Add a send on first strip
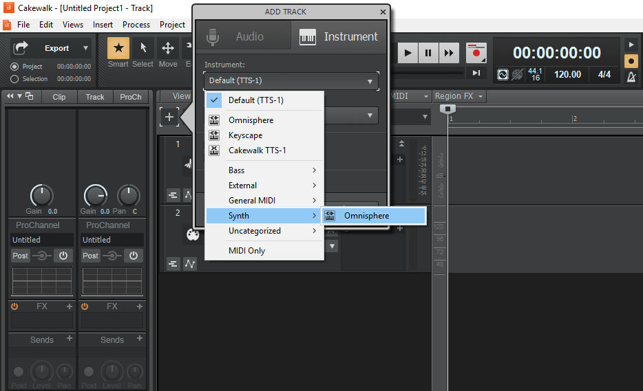The image size is (643, 391). coord(70,338)
